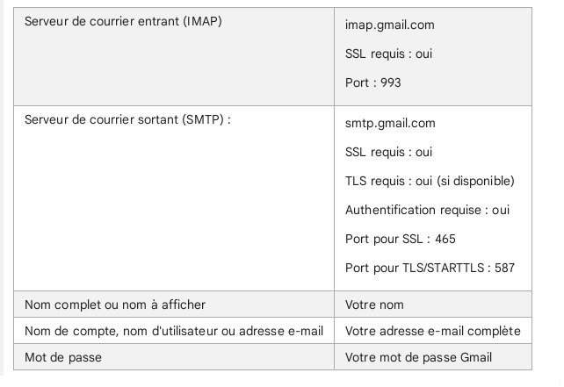Click "SSL requis : oui" in the SMTP row
Viewport: 564px width, 387px height.
coord(388,152)
